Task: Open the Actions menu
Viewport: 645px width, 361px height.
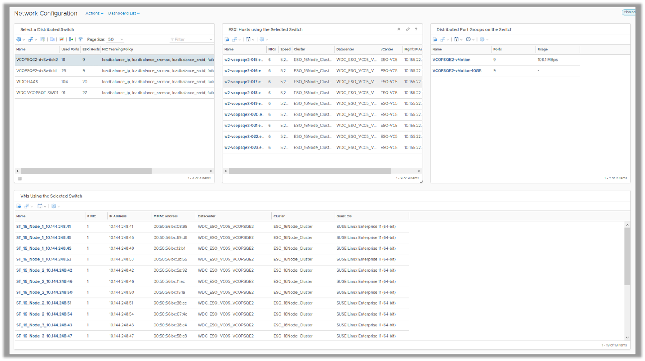Action: click(94, 13)
